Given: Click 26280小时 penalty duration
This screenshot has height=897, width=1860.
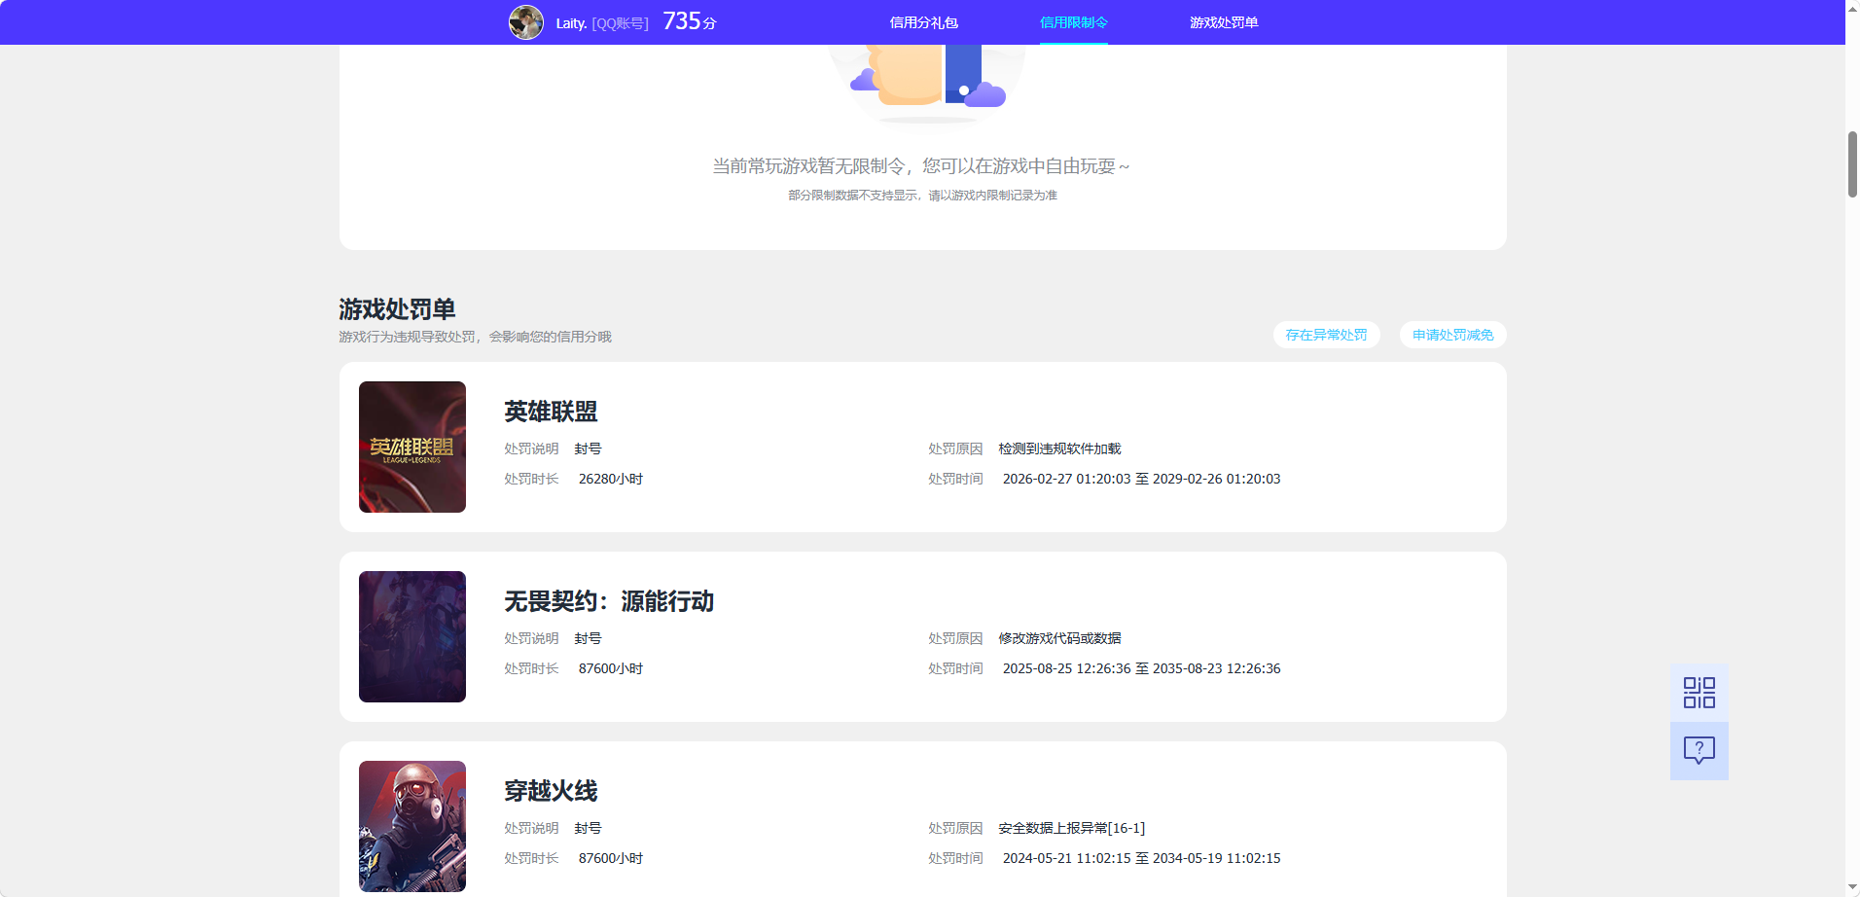Looking at the screenshot, I should 611,479.
